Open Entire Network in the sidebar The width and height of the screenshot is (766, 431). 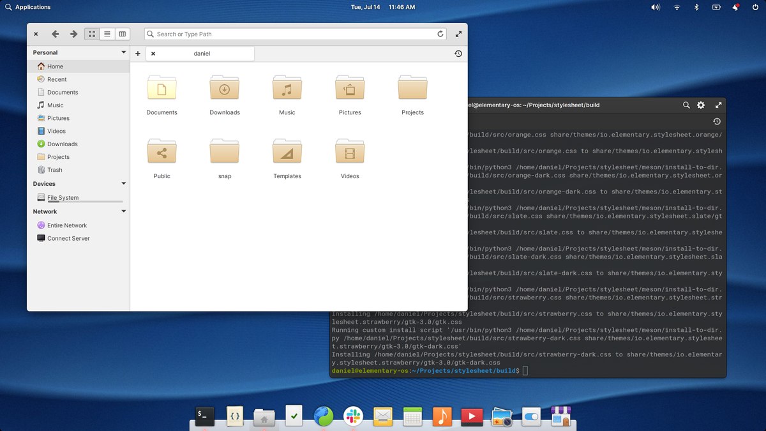[79, 225]
